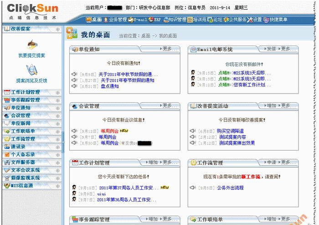
Task: Click the icon beside 工作流管理 in sidebar
Action: [x=7, y=139]
